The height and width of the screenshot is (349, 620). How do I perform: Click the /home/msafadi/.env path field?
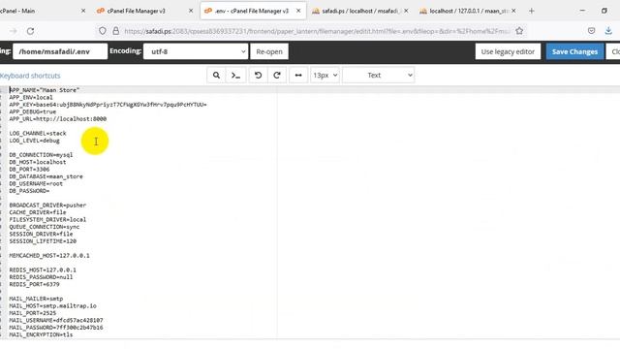point(60,51)
